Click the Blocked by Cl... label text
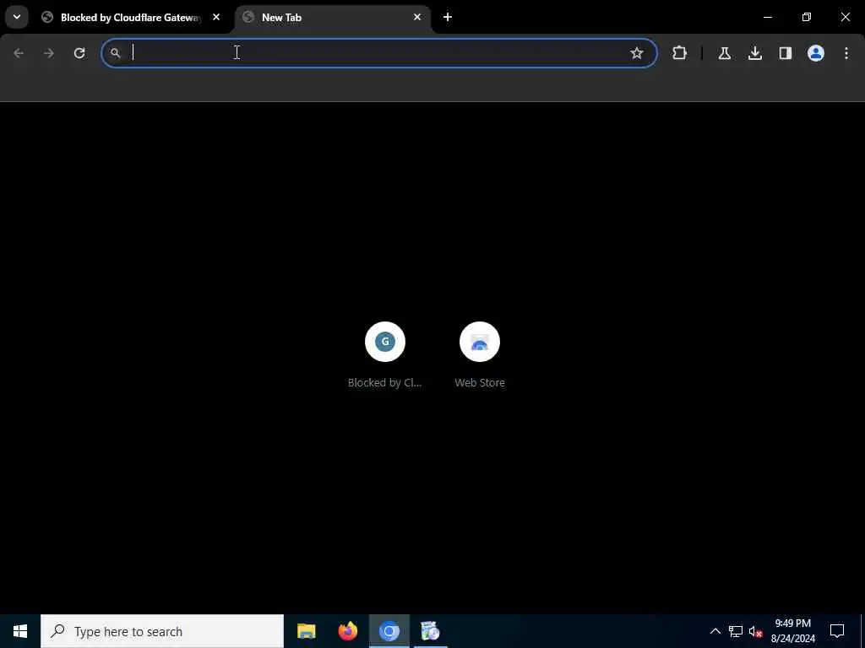 [384, 382]
